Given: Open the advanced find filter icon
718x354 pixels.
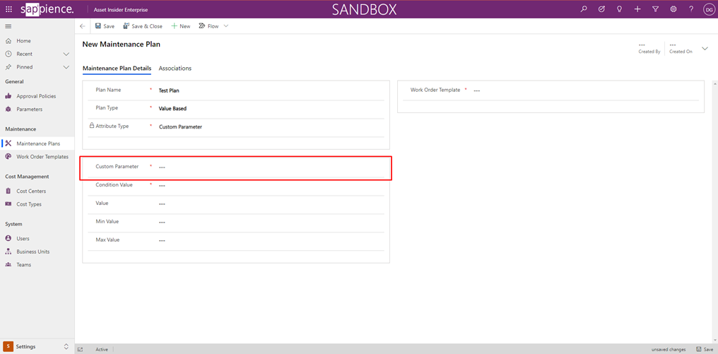Looking at the screenshot, I should click(655, 9).
